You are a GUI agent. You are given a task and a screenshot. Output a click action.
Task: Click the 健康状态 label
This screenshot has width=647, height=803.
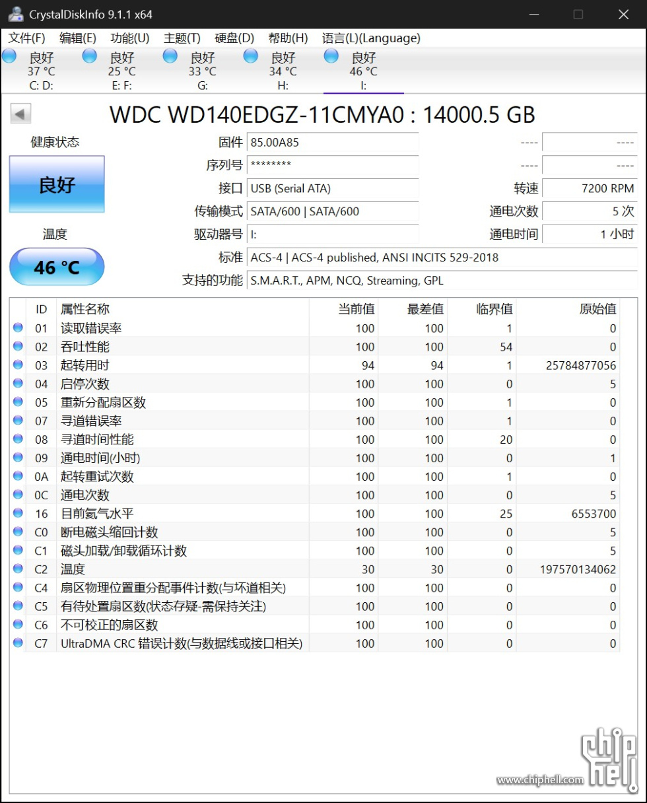55,142
